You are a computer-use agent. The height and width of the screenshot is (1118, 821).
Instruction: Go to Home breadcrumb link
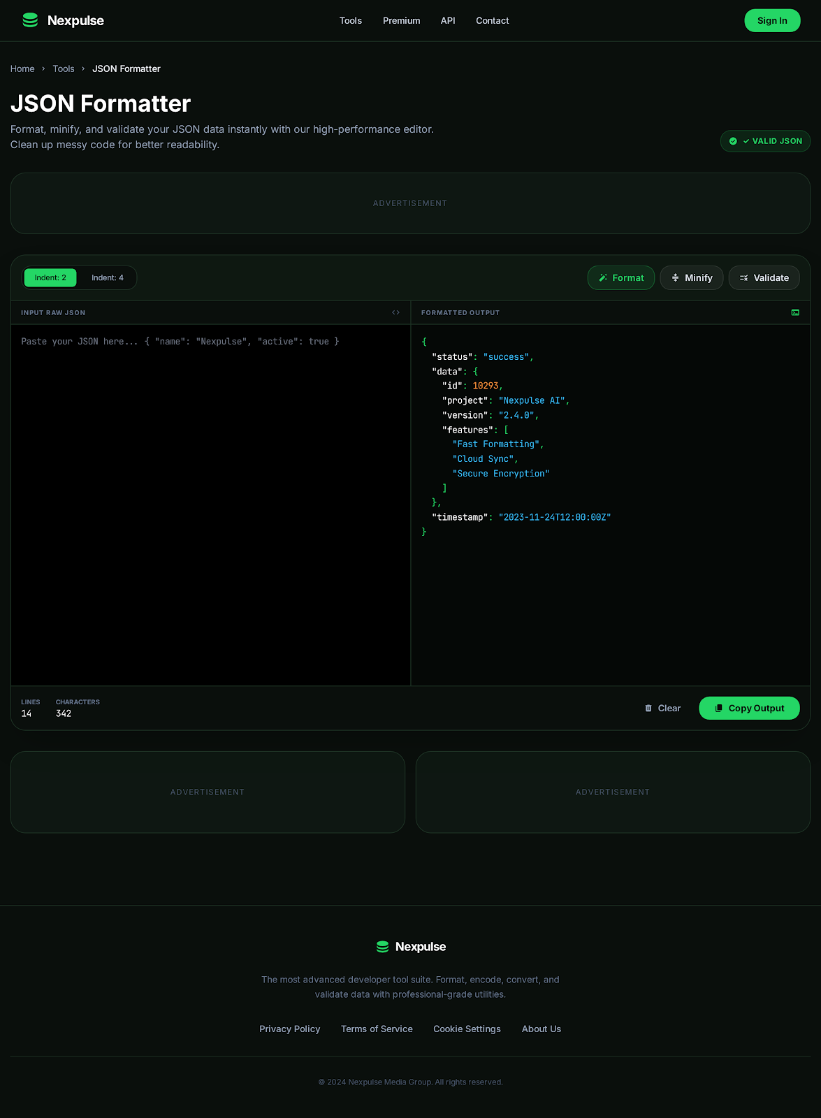22,68
